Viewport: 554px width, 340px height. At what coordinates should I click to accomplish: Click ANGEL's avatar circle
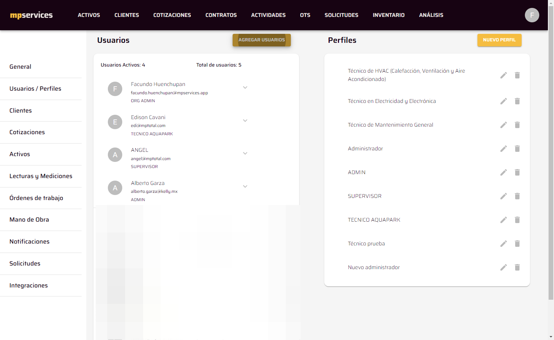[115, 155]
